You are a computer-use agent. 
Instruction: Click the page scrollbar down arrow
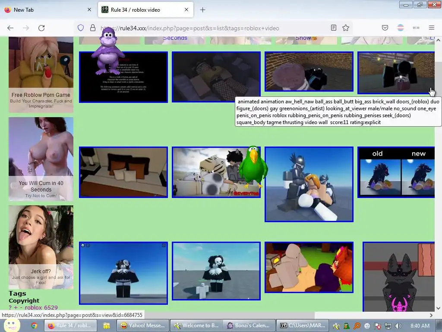[439, 308]
